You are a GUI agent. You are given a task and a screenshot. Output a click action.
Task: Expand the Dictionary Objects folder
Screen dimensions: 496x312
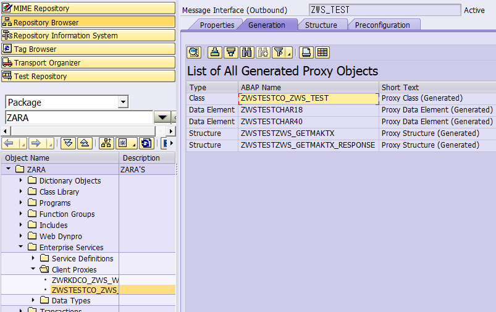(x=21, y=180)
